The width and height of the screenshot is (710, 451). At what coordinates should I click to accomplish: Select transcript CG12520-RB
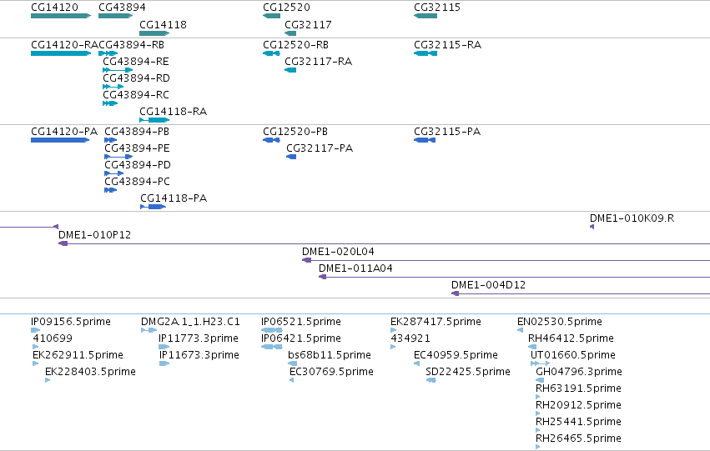(271, 53)
